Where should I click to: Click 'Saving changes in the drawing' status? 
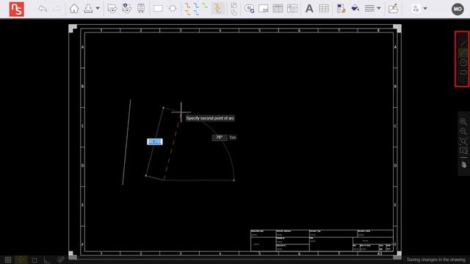click(435, 260)
